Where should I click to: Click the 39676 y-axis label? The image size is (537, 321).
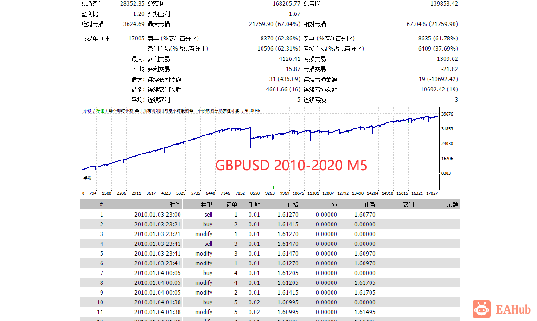coord(447,114)
